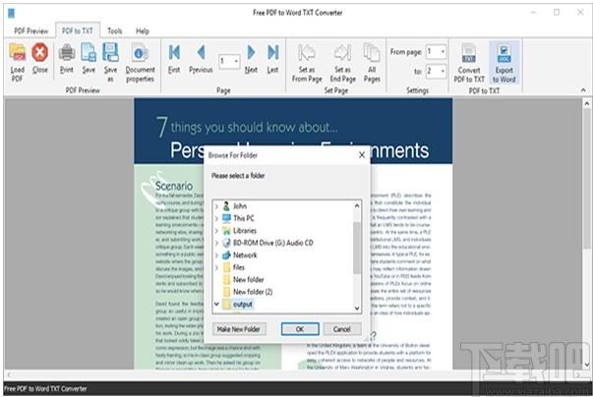This screenshot has height=397, width=593.
Task: Select Libraries in folder tree
Action: [239, 231]
